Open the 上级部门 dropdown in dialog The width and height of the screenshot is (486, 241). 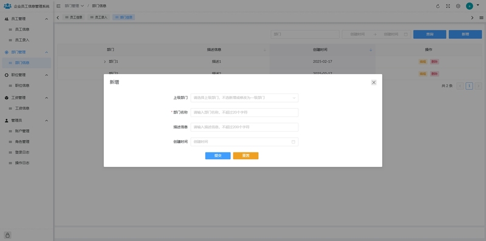click(245, 98)
